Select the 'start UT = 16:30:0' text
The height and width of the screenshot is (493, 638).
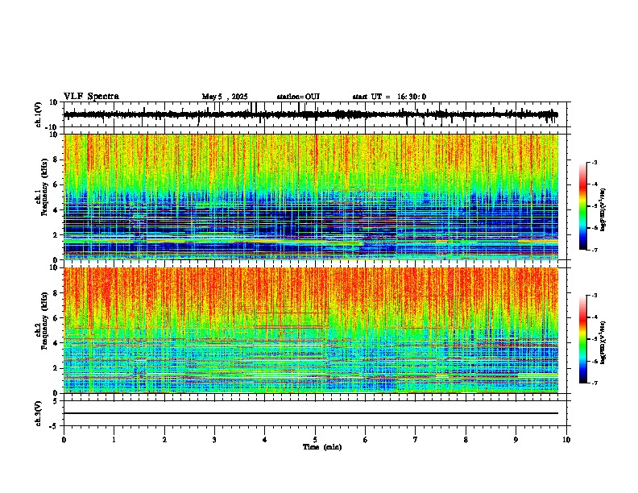point(389,97)
